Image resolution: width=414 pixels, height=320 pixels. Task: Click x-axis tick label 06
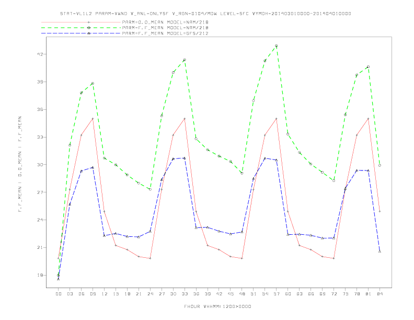pyautogui.click(x=82, y=294)
